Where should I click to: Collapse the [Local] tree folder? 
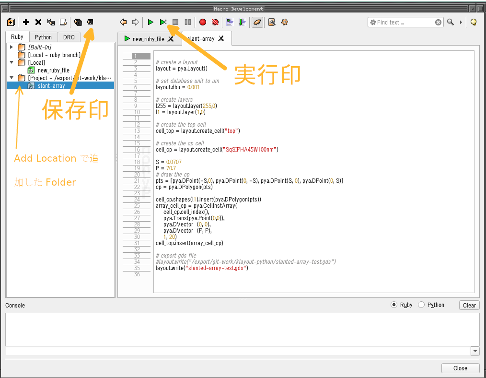coord(12,62)
